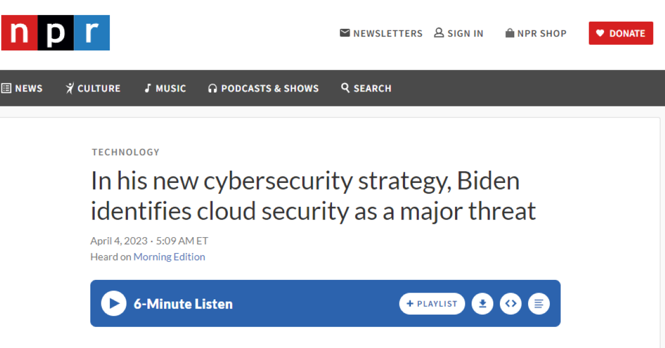Screen dimensions: 665x348
Task: Open the Culture menu
Action: pos(93,88)
